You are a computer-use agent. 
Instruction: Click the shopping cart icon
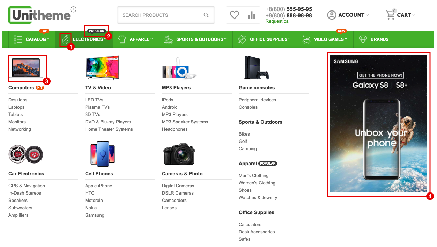[390, 15]
